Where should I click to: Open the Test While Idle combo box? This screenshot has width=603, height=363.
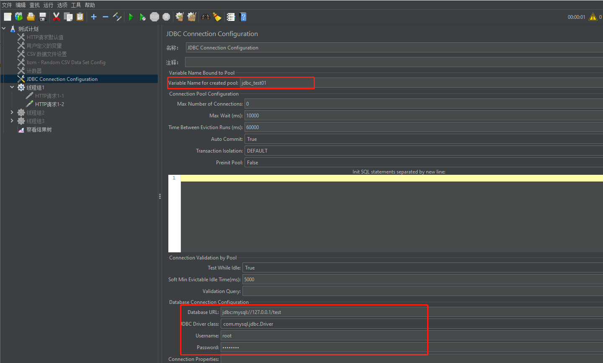click(423, 268)
